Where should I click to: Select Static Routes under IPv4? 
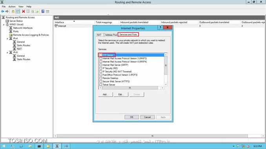tap(24, 45)
